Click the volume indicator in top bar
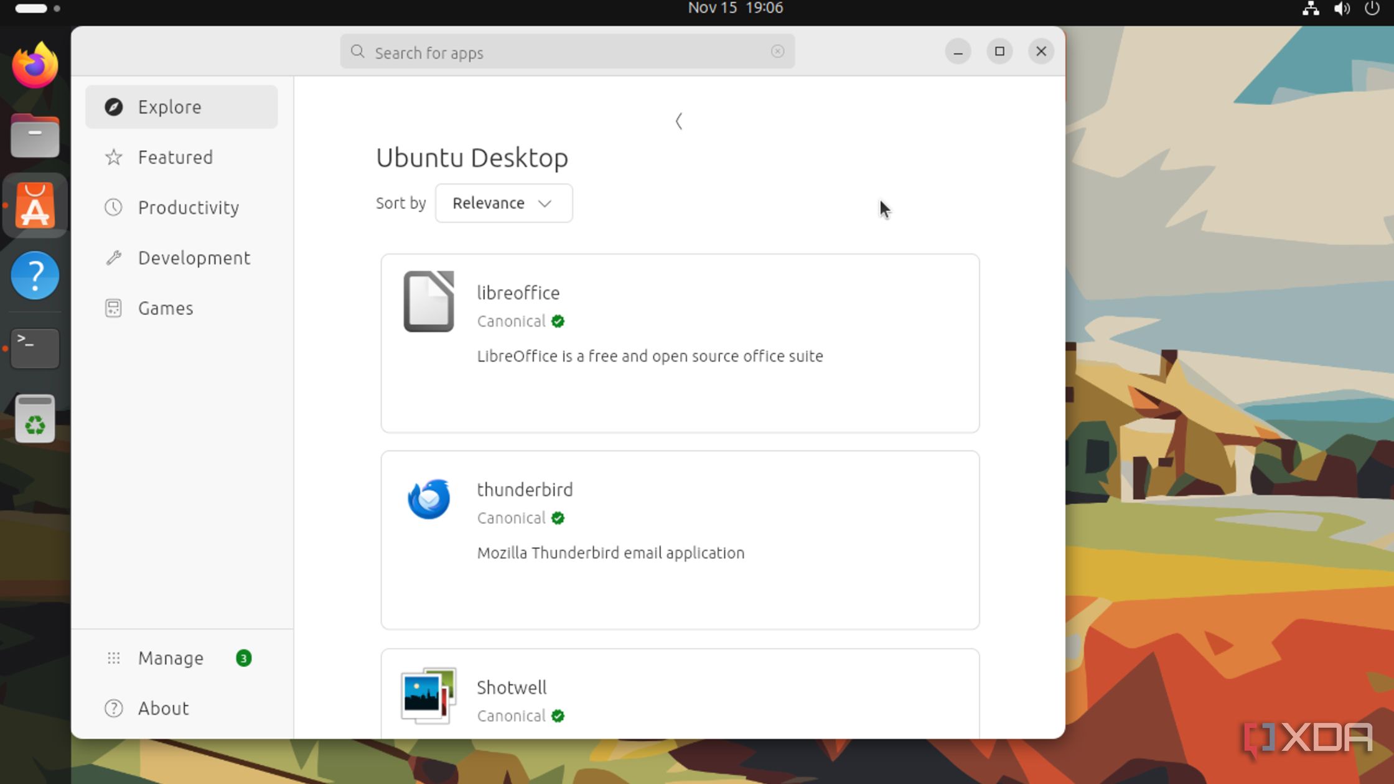The width and height of the screenshot is (1394, 784). pyautogui.click(x=1342, y=9)
